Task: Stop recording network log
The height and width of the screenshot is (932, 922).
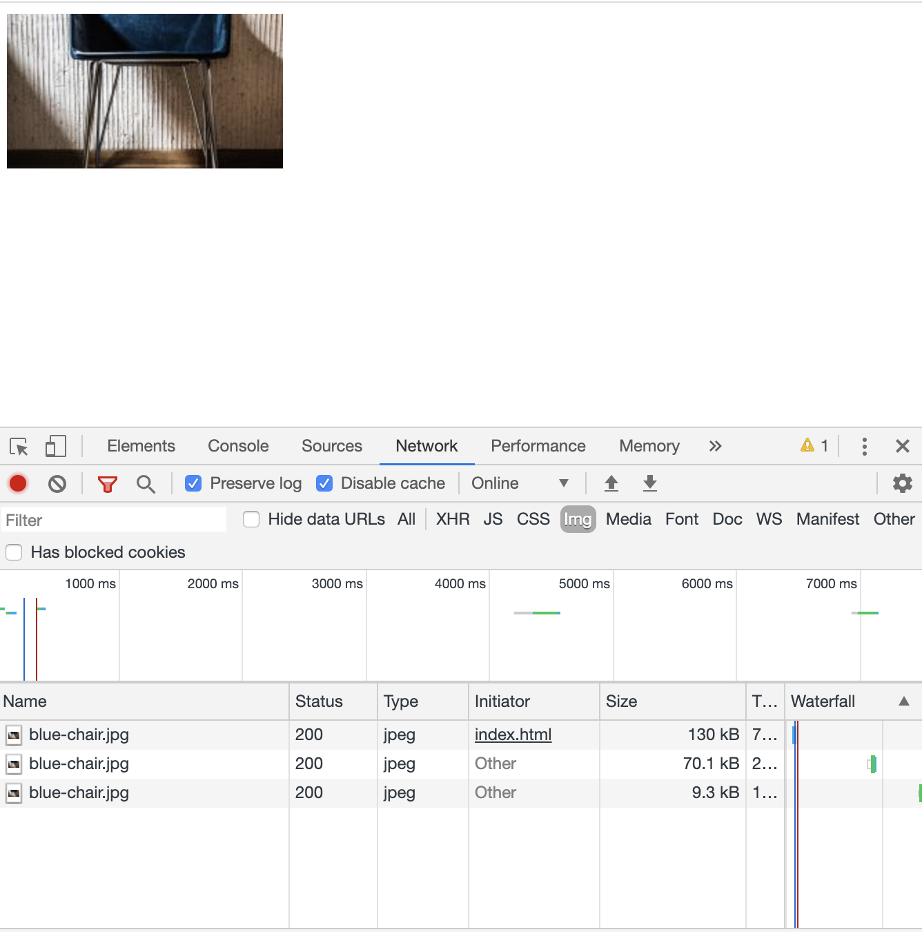Action: coord(17,483)
